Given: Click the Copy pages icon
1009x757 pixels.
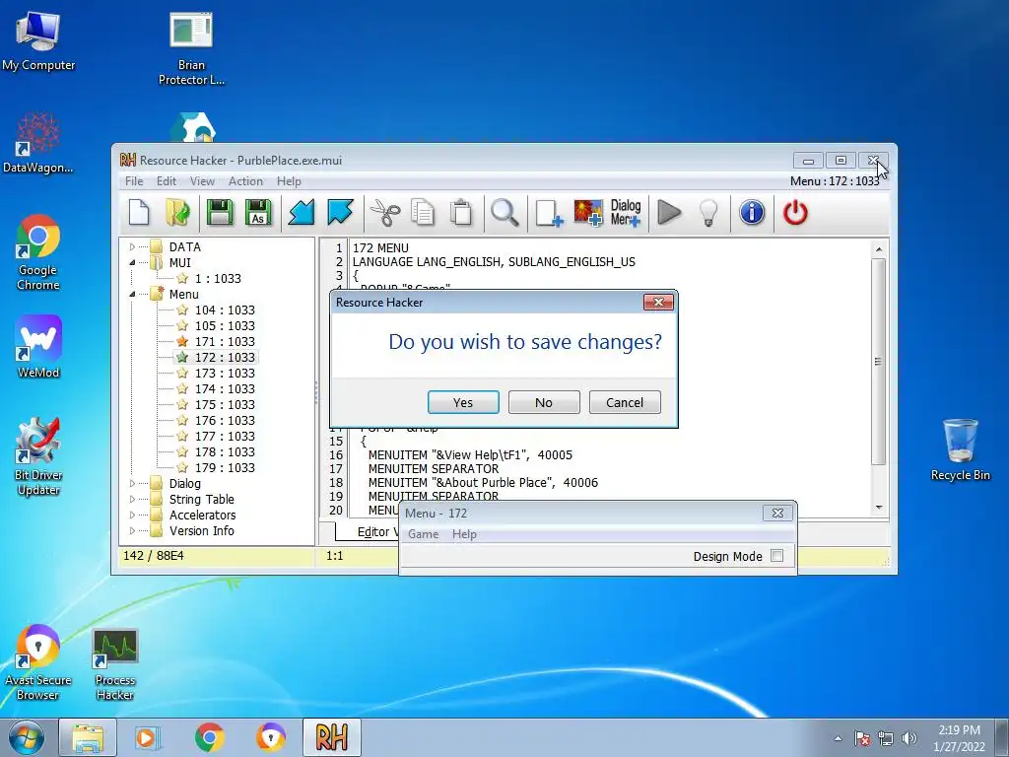Looking at the screenshot, I should tap(423, 213).
